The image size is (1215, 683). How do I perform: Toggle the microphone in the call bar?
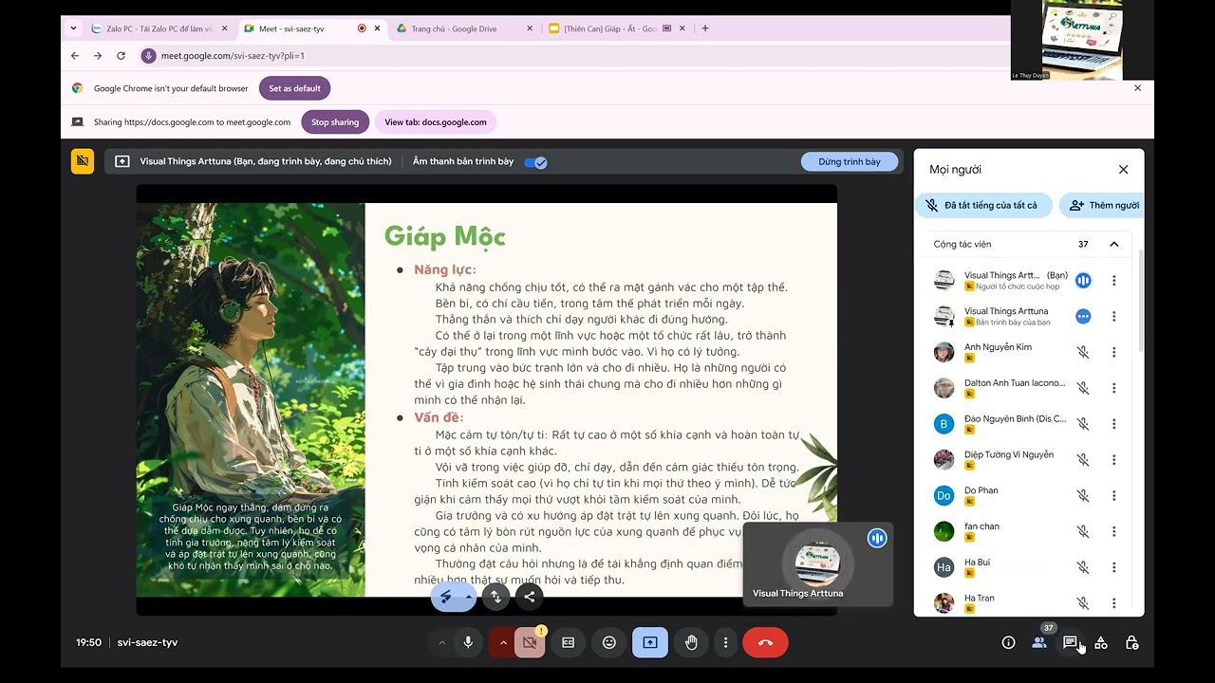(468, 642)
